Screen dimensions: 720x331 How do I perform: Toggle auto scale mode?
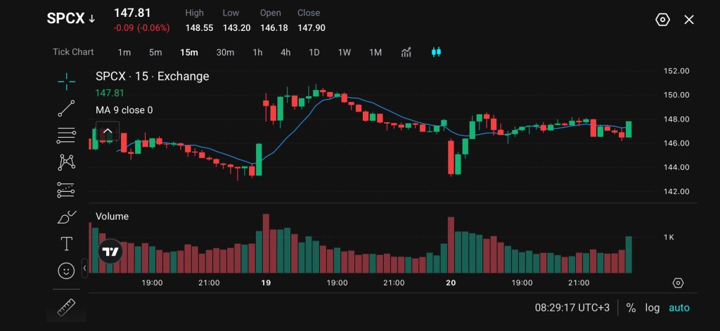pos(679,308)
